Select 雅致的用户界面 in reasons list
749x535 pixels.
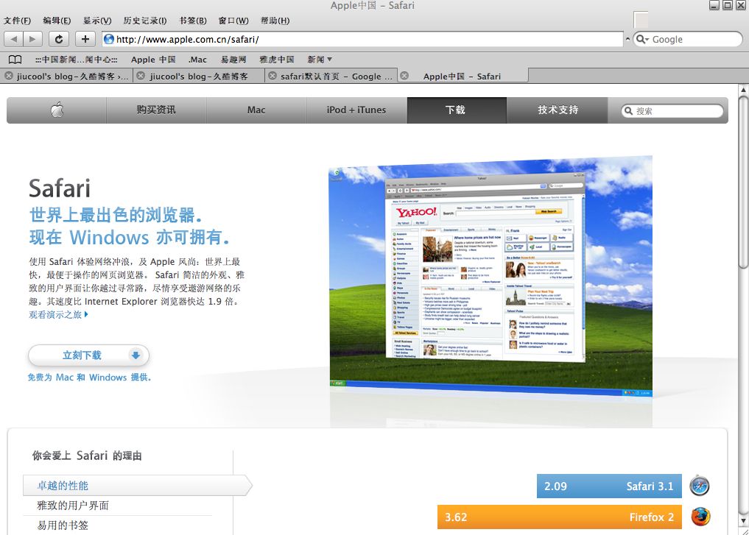coord(73,506)
